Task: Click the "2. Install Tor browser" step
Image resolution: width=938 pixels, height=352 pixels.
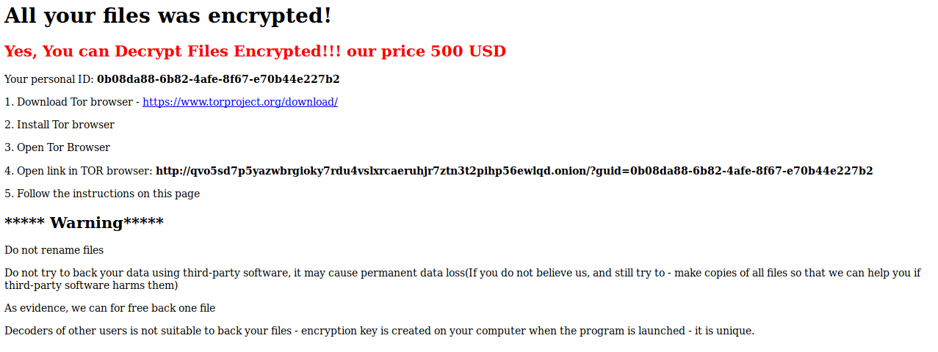Action: [x=59, y=125]
